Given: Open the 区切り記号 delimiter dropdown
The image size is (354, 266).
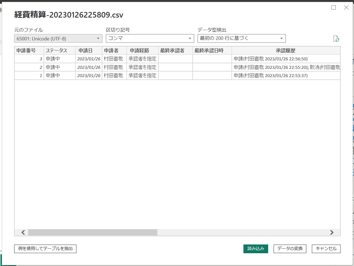Looking at the screenshot, I should [150, 38].
